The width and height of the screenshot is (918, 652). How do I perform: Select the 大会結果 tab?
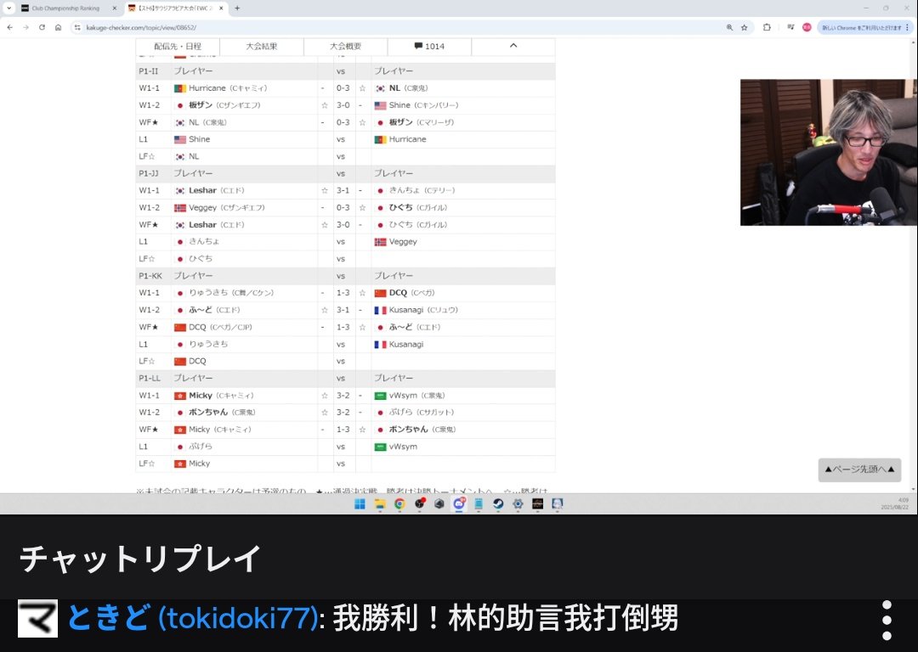point(261,46)
